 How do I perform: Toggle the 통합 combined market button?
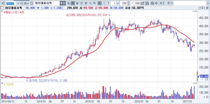click(x=63, y=3)
